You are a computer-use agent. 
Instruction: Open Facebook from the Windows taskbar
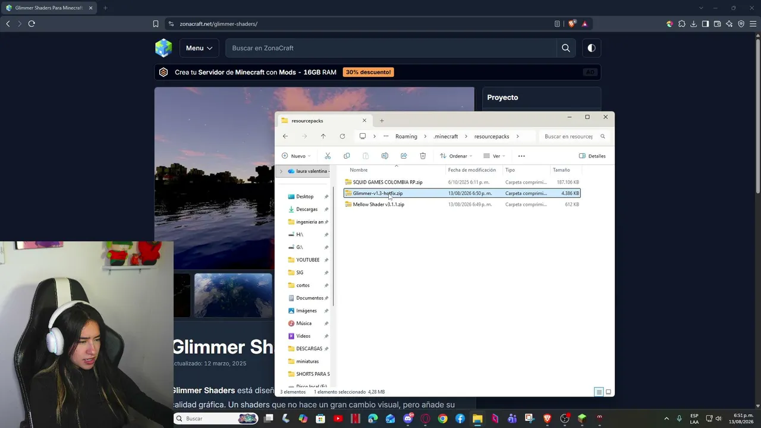coord(460,418)
